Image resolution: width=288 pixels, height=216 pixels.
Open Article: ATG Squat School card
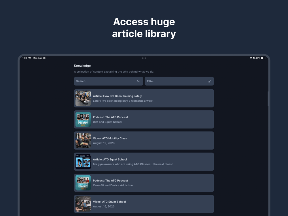144,162
